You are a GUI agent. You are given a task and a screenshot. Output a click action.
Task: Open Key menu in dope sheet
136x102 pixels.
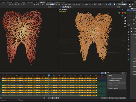[x=13, y=73]
